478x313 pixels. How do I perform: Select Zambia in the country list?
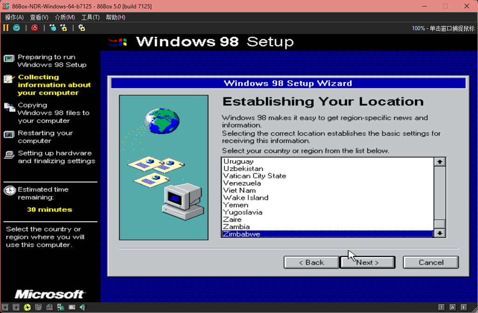pos(328,227)
